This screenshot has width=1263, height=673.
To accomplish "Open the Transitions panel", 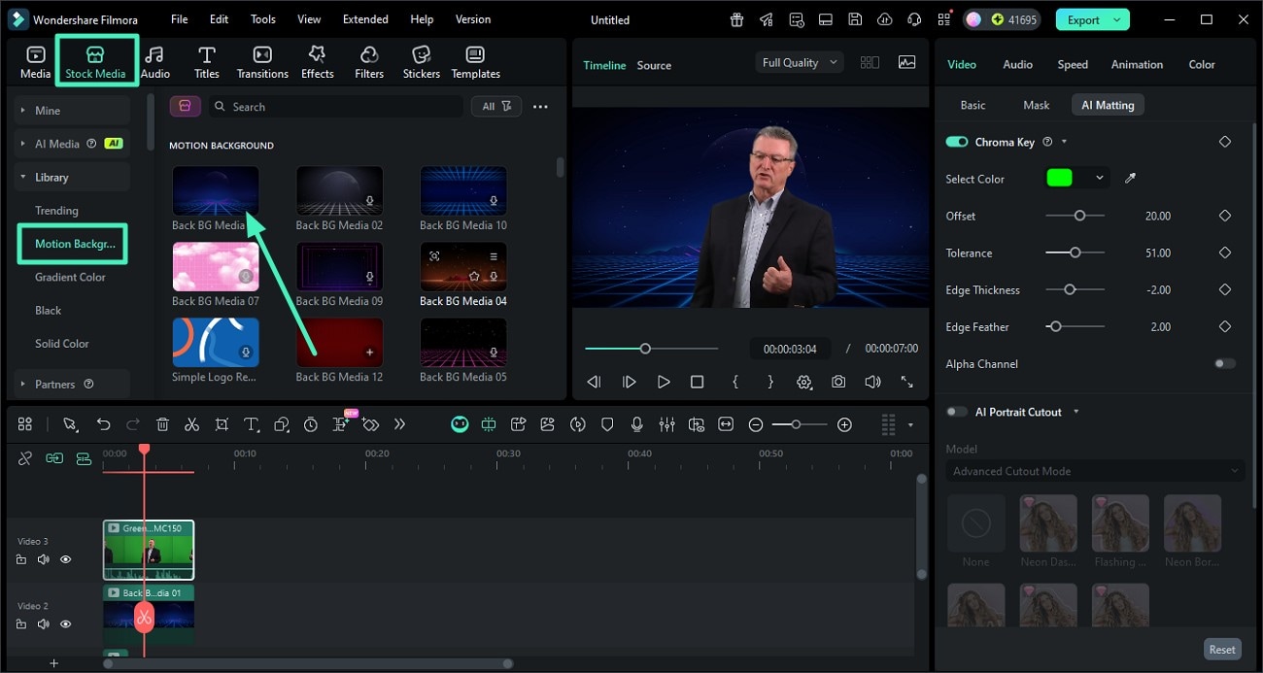I will [x=262, y=62].
